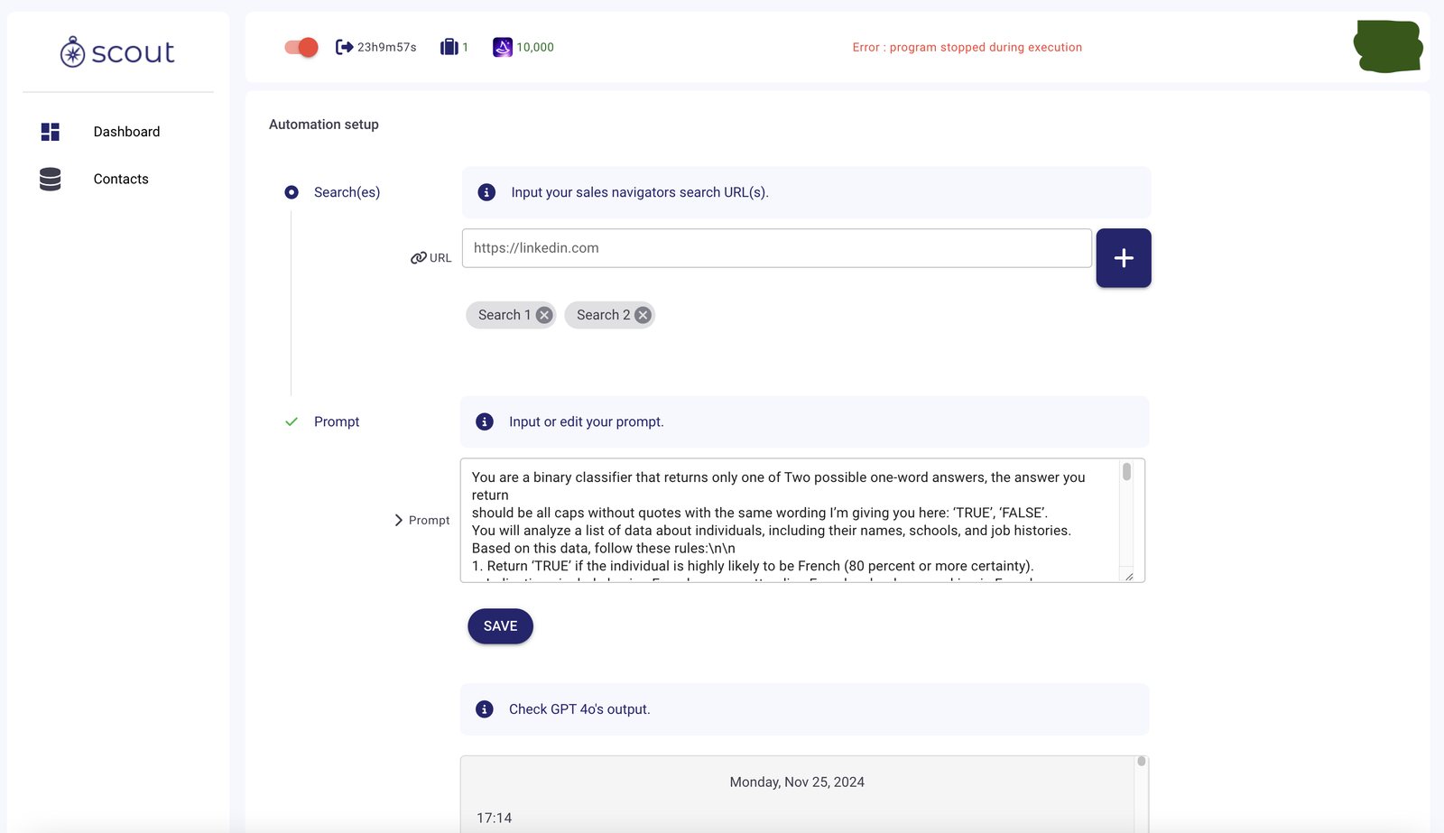Click the Search 2 chip label
This screenshot has height=833, width=1444.
(x=604, y=315)
